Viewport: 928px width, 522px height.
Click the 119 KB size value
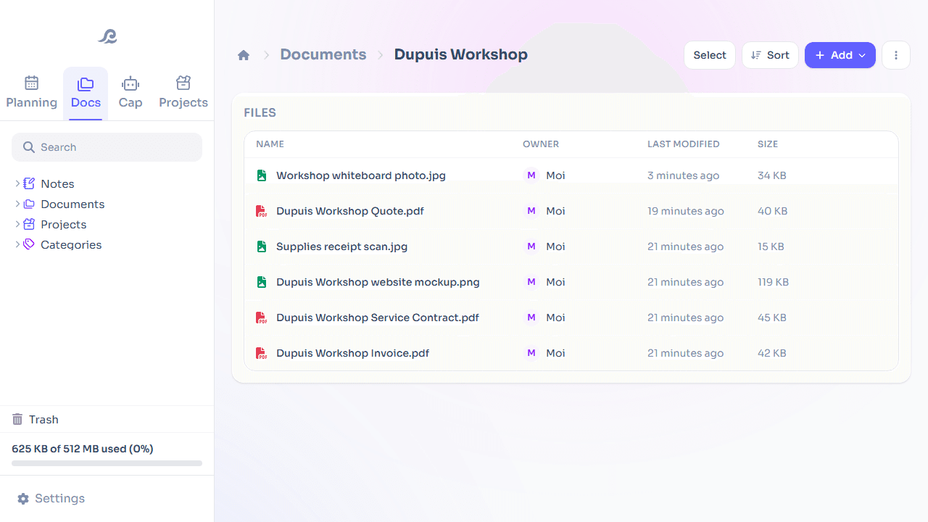(x=774, y=282)
